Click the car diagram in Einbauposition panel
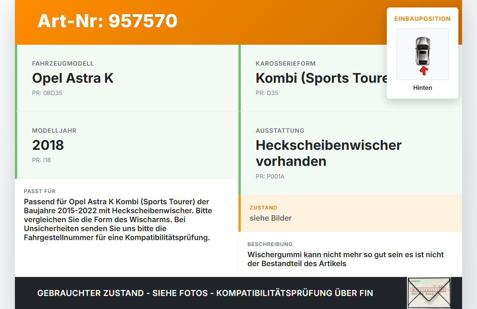 click(423, 54)
